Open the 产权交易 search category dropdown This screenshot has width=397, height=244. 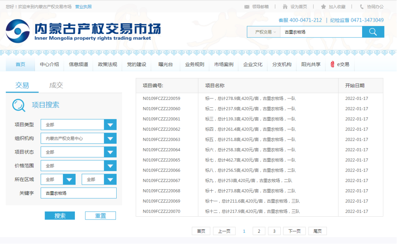[x=264, y=32]
